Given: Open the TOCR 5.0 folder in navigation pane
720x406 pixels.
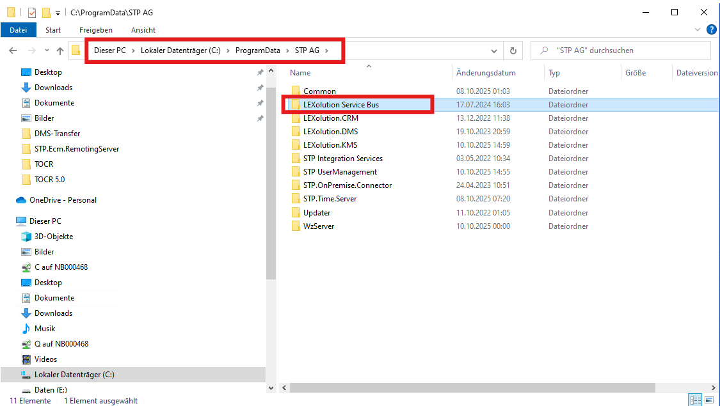Looking at the screenshot, I should [49, 180].
